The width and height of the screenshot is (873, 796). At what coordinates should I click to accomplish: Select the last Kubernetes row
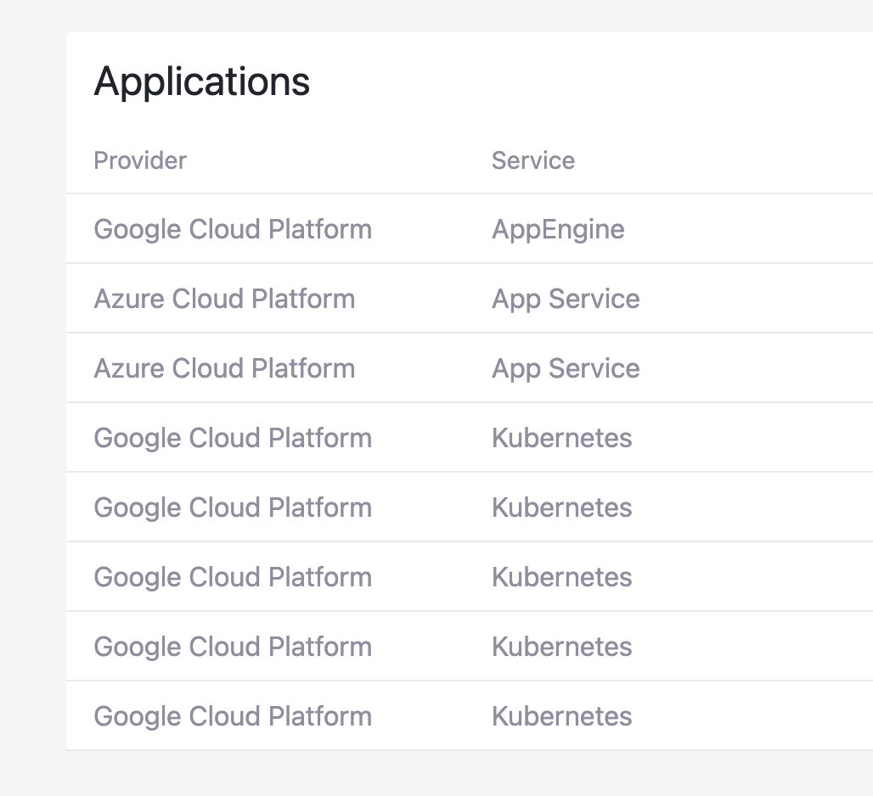pos(340,715)
